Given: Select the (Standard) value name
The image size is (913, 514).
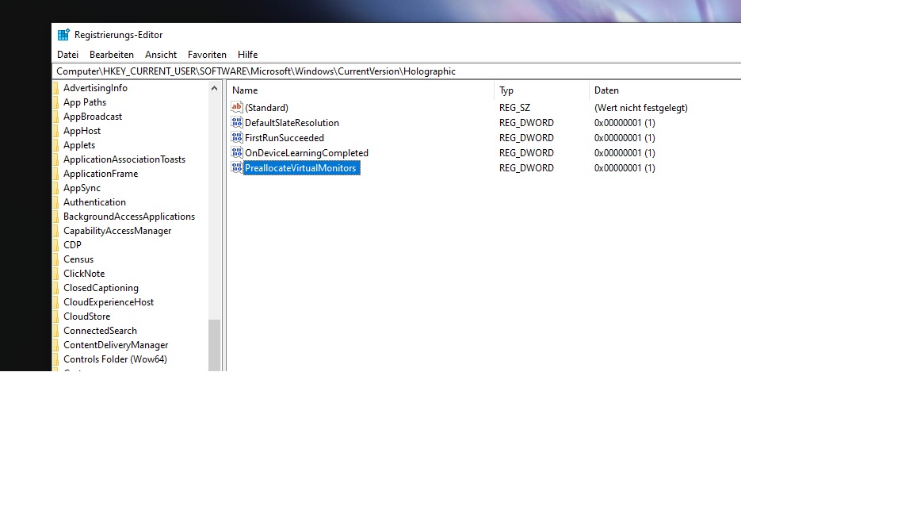Looking at the screenshot, I should (266, 108).
